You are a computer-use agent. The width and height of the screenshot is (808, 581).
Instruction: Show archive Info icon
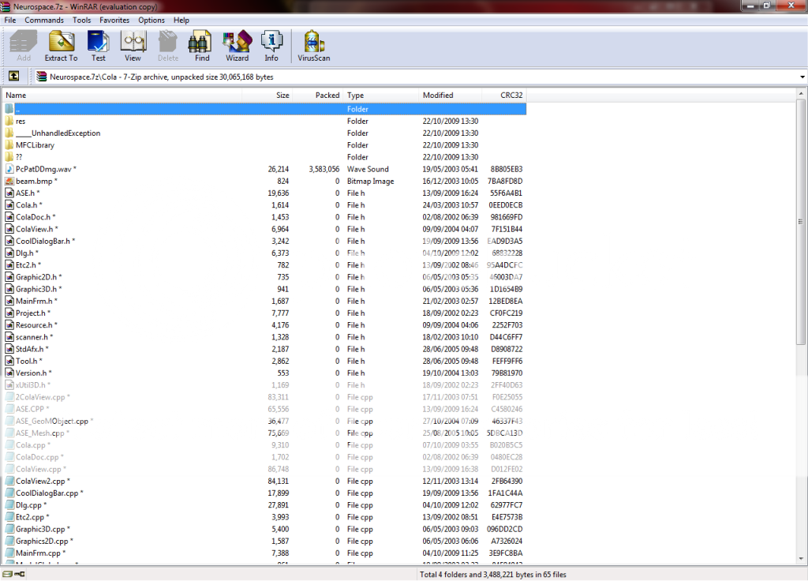click(x=271, y=46)
